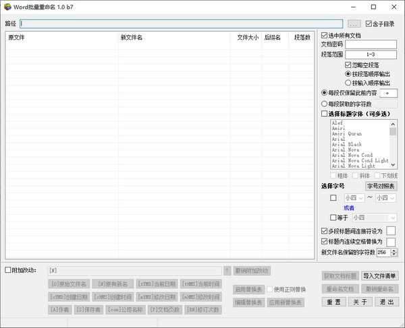Image resolution: width=405 pixels, height=328 pixels.
Task: Click the font list scrollbar thumb
Action: click(x=393, y=131)
